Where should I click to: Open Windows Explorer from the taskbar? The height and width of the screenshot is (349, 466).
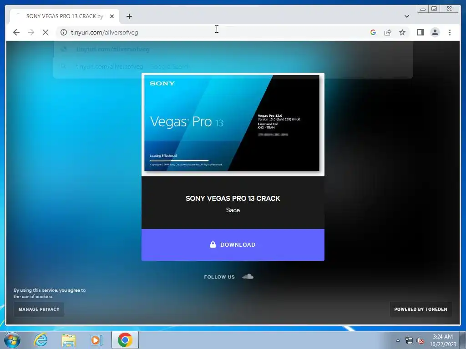point(69,340)
